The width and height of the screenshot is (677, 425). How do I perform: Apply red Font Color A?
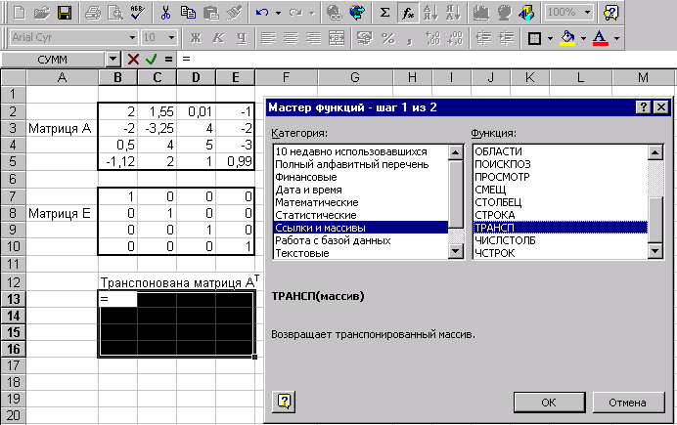point(600,38)
